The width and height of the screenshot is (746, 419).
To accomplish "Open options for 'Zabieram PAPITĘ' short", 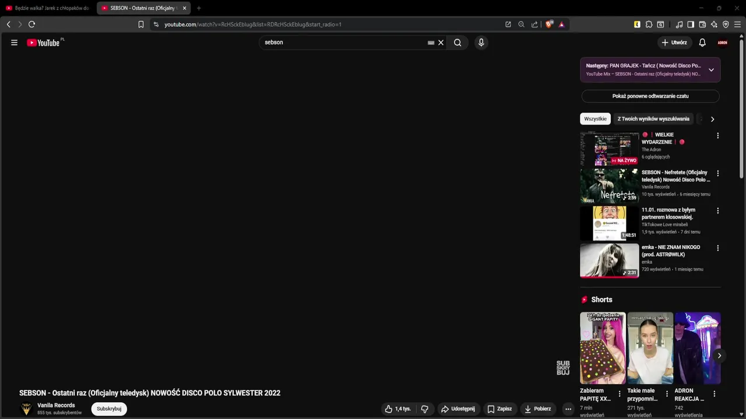I will click(620, 394).
